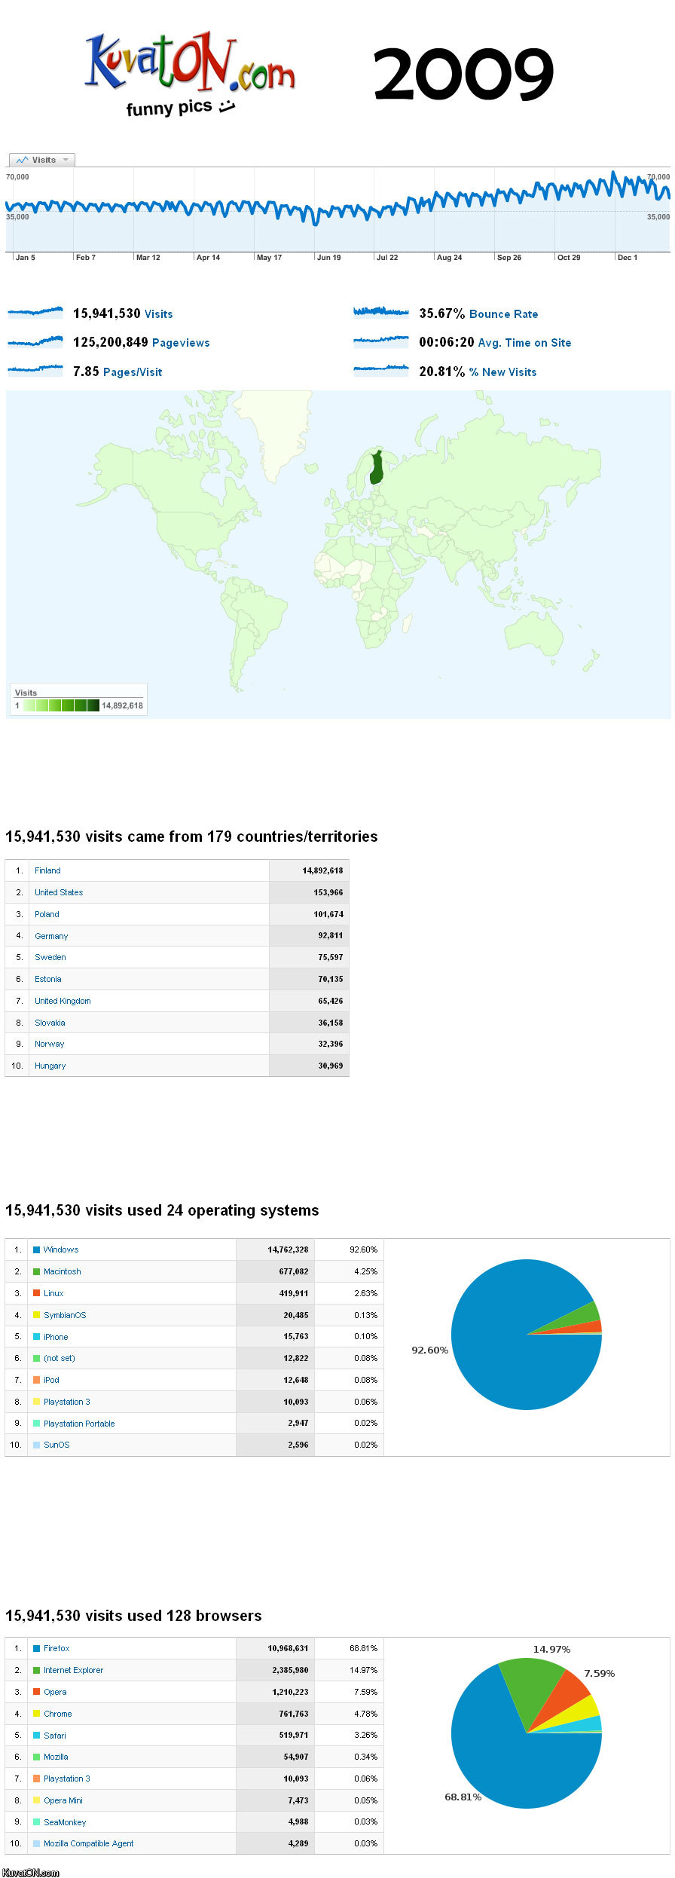This screenshot has width=675, height=1878.
Task: Click the green Macintosh color swatch
Action: pos(36,1271)
